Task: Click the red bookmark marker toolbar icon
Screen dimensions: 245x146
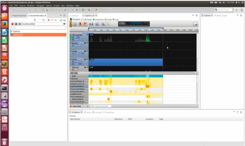Action: (x=80, y=24)
